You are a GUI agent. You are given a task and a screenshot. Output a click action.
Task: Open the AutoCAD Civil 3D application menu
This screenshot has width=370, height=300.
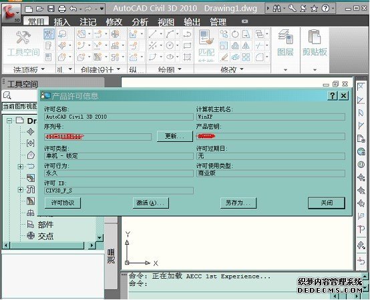(x=11, y=13)
